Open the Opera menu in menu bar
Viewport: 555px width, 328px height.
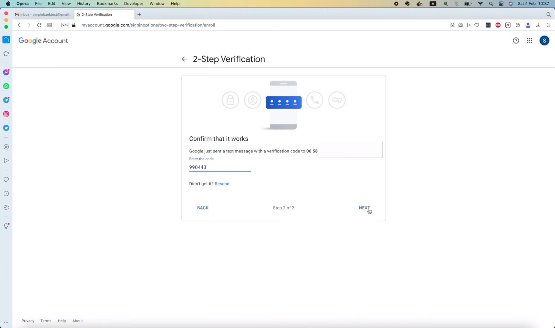click(23, 4)
